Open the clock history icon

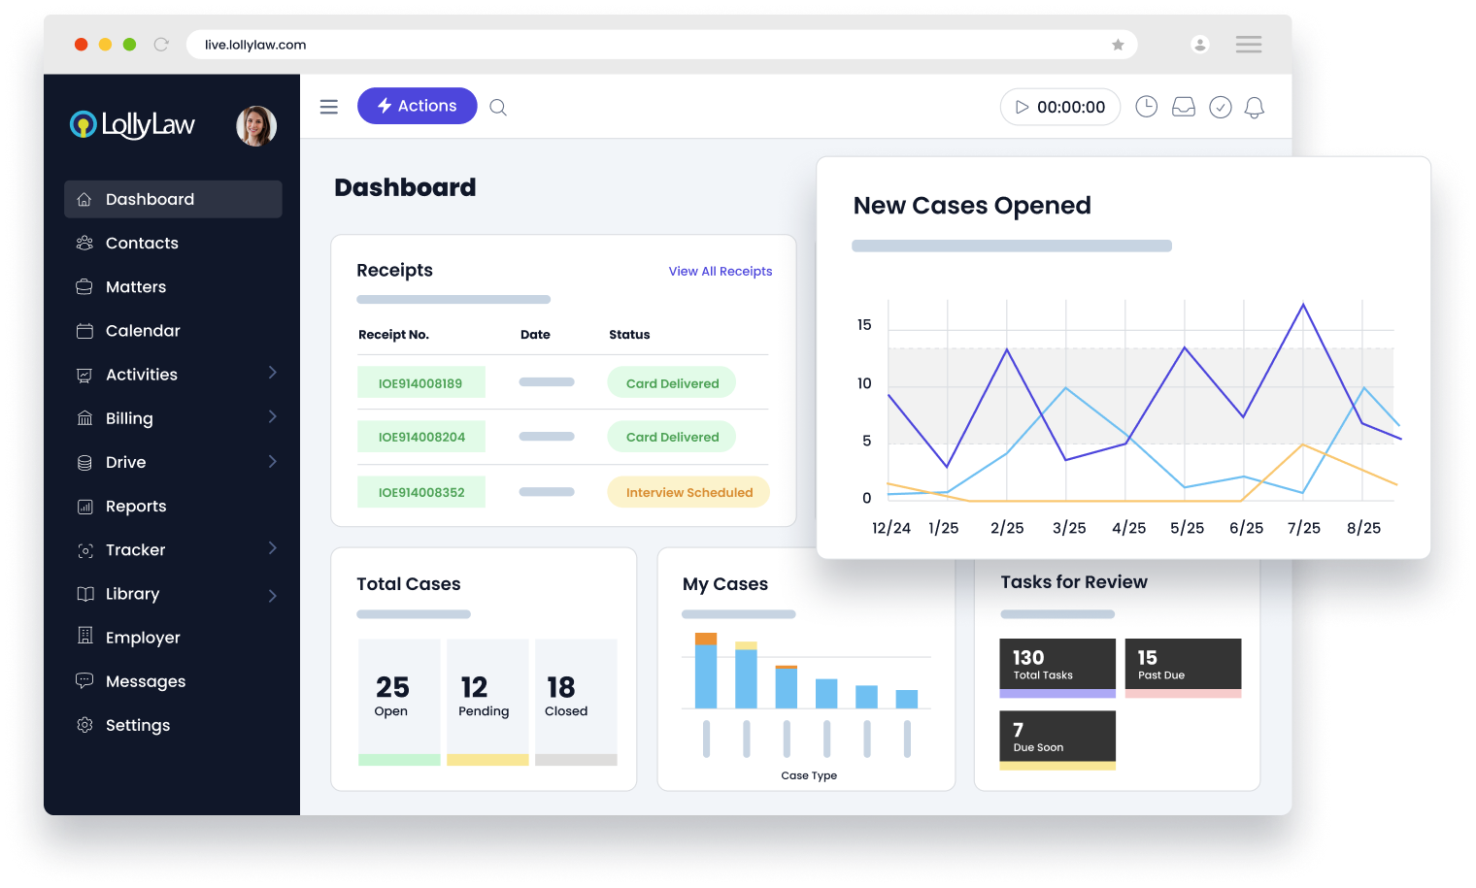[x=1146, y=107]
